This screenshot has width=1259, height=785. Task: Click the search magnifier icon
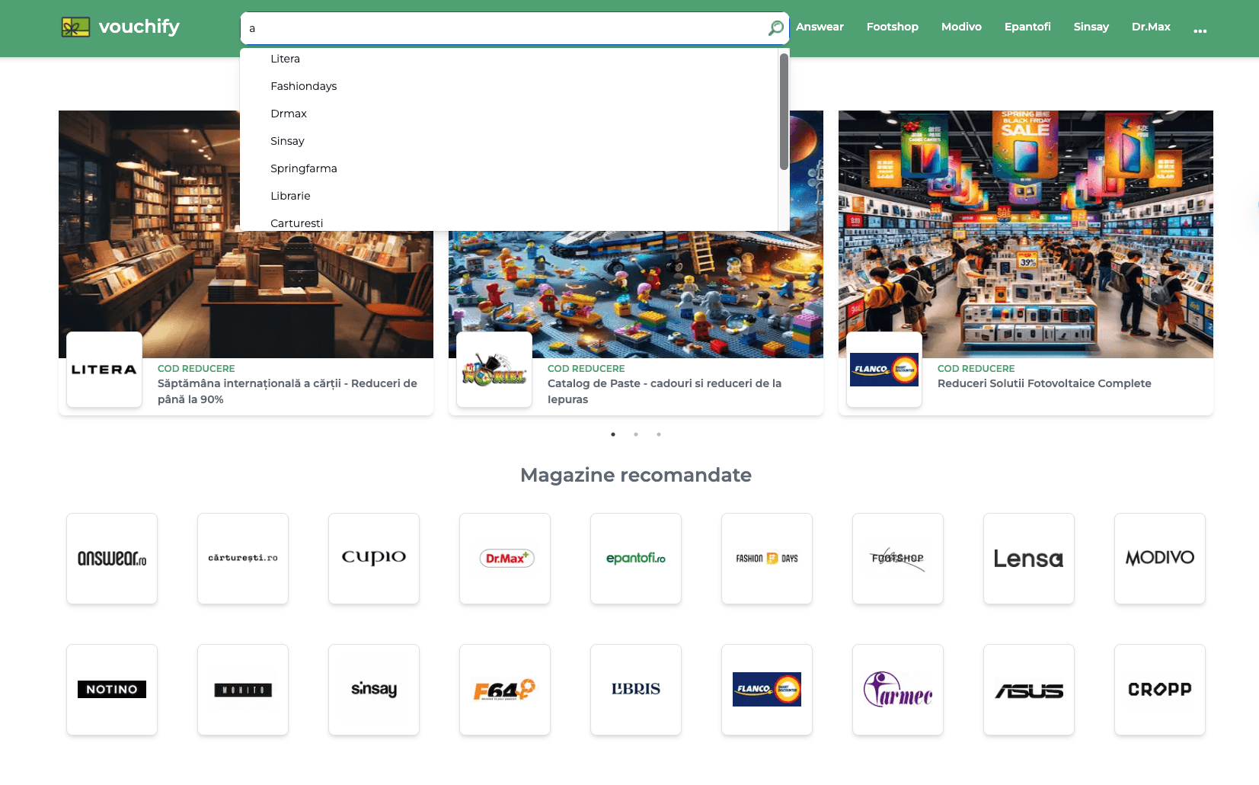(775, 28)
